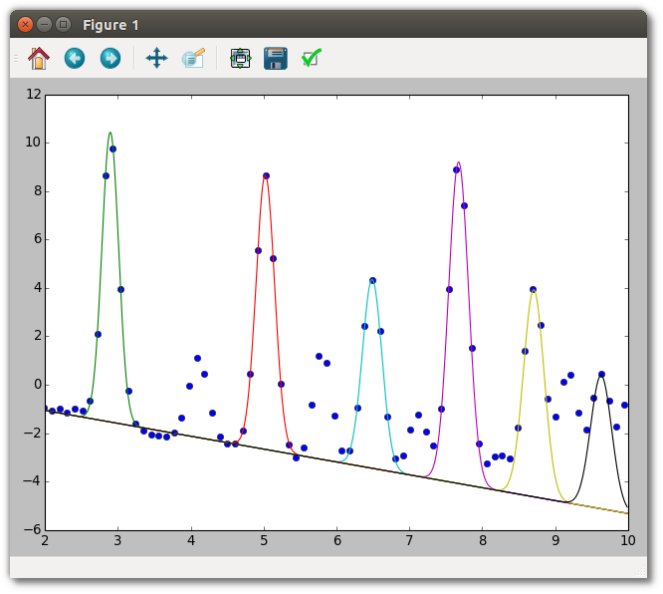Viewport: 663px width, 594px height.
Task: Activate the Pan axes tool
Action: point(156,58)
